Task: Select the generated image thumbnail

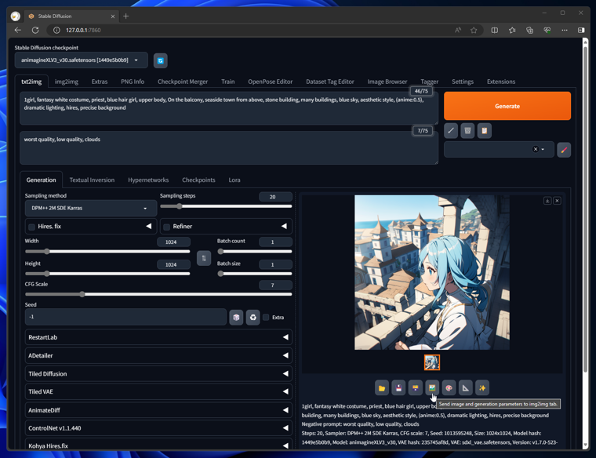Action: (x=432, y=362)
